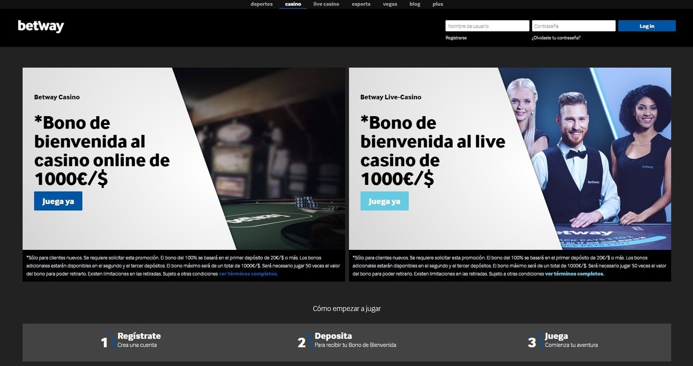Click ¿Olvidaste tu contraseña? link
This screenshot has height=366, width=693.
[x=556, y=38]
